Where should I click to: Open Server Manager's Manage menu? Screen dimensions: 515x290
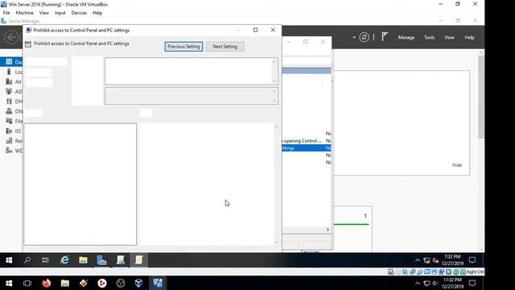(x=406, y=38)
